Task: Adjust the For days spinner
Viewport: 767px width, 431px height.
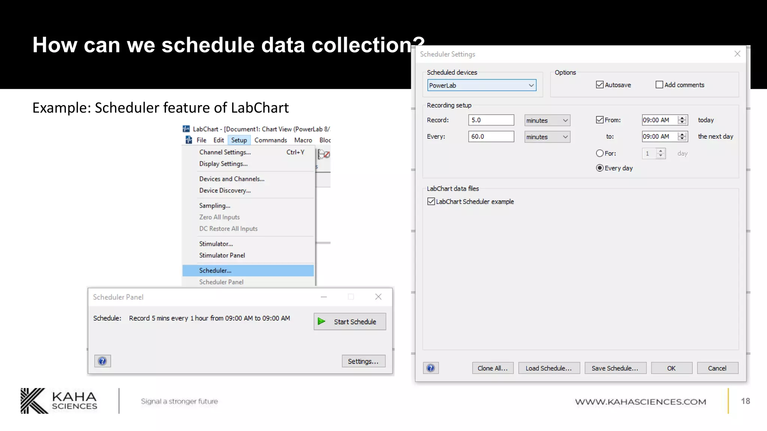Action: click(661, 153)
